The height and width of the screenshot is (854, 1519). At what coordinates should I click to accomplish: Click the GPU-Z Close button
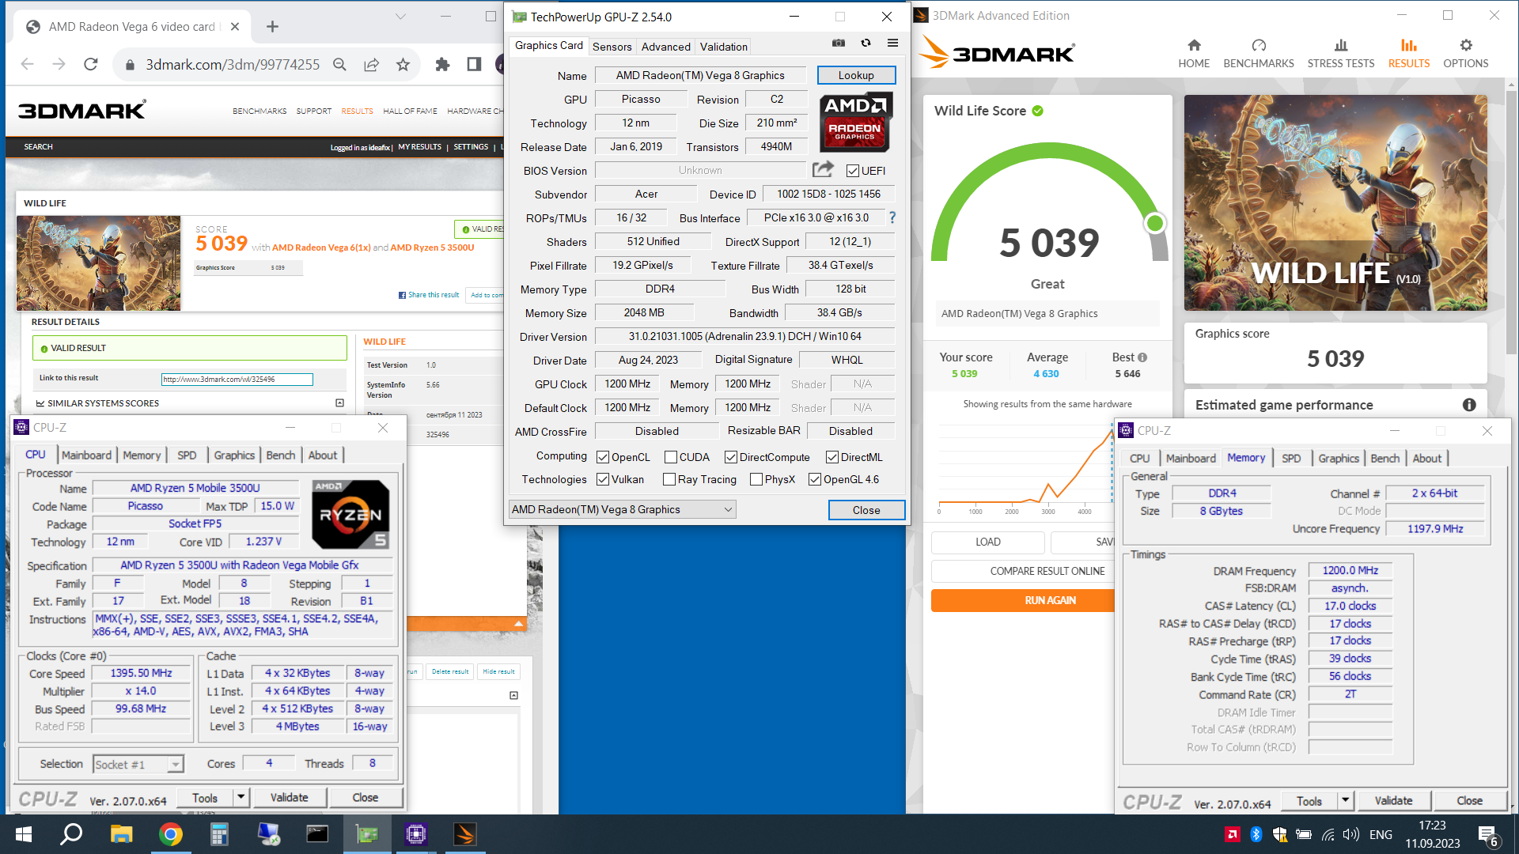coord(866,510)
